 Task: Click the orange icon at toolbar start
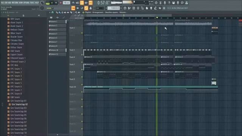coord(73,8)
